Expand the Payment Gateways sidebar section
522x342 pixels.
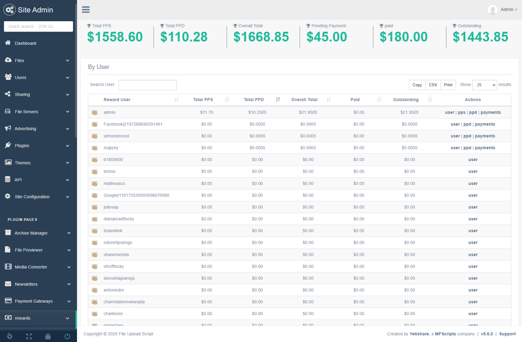[x=38, y=301]
